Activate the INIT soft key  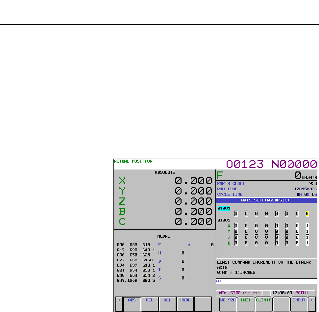[x=246, y=304]
